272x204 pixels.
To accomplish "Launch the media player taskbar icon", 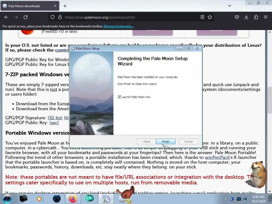I will click(40, 199).
